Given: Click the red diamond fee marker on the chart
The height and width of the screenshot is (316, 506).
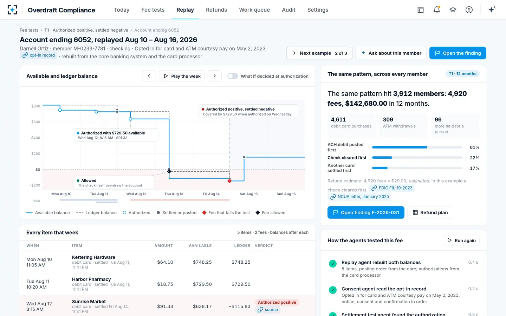Looking at the screenshot, I should tap(229, 181).
